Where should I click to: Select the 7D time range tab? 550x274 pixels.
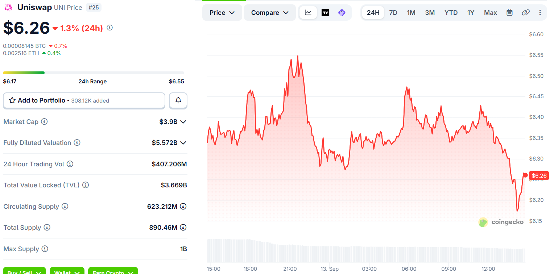click(x=393, y=13)
